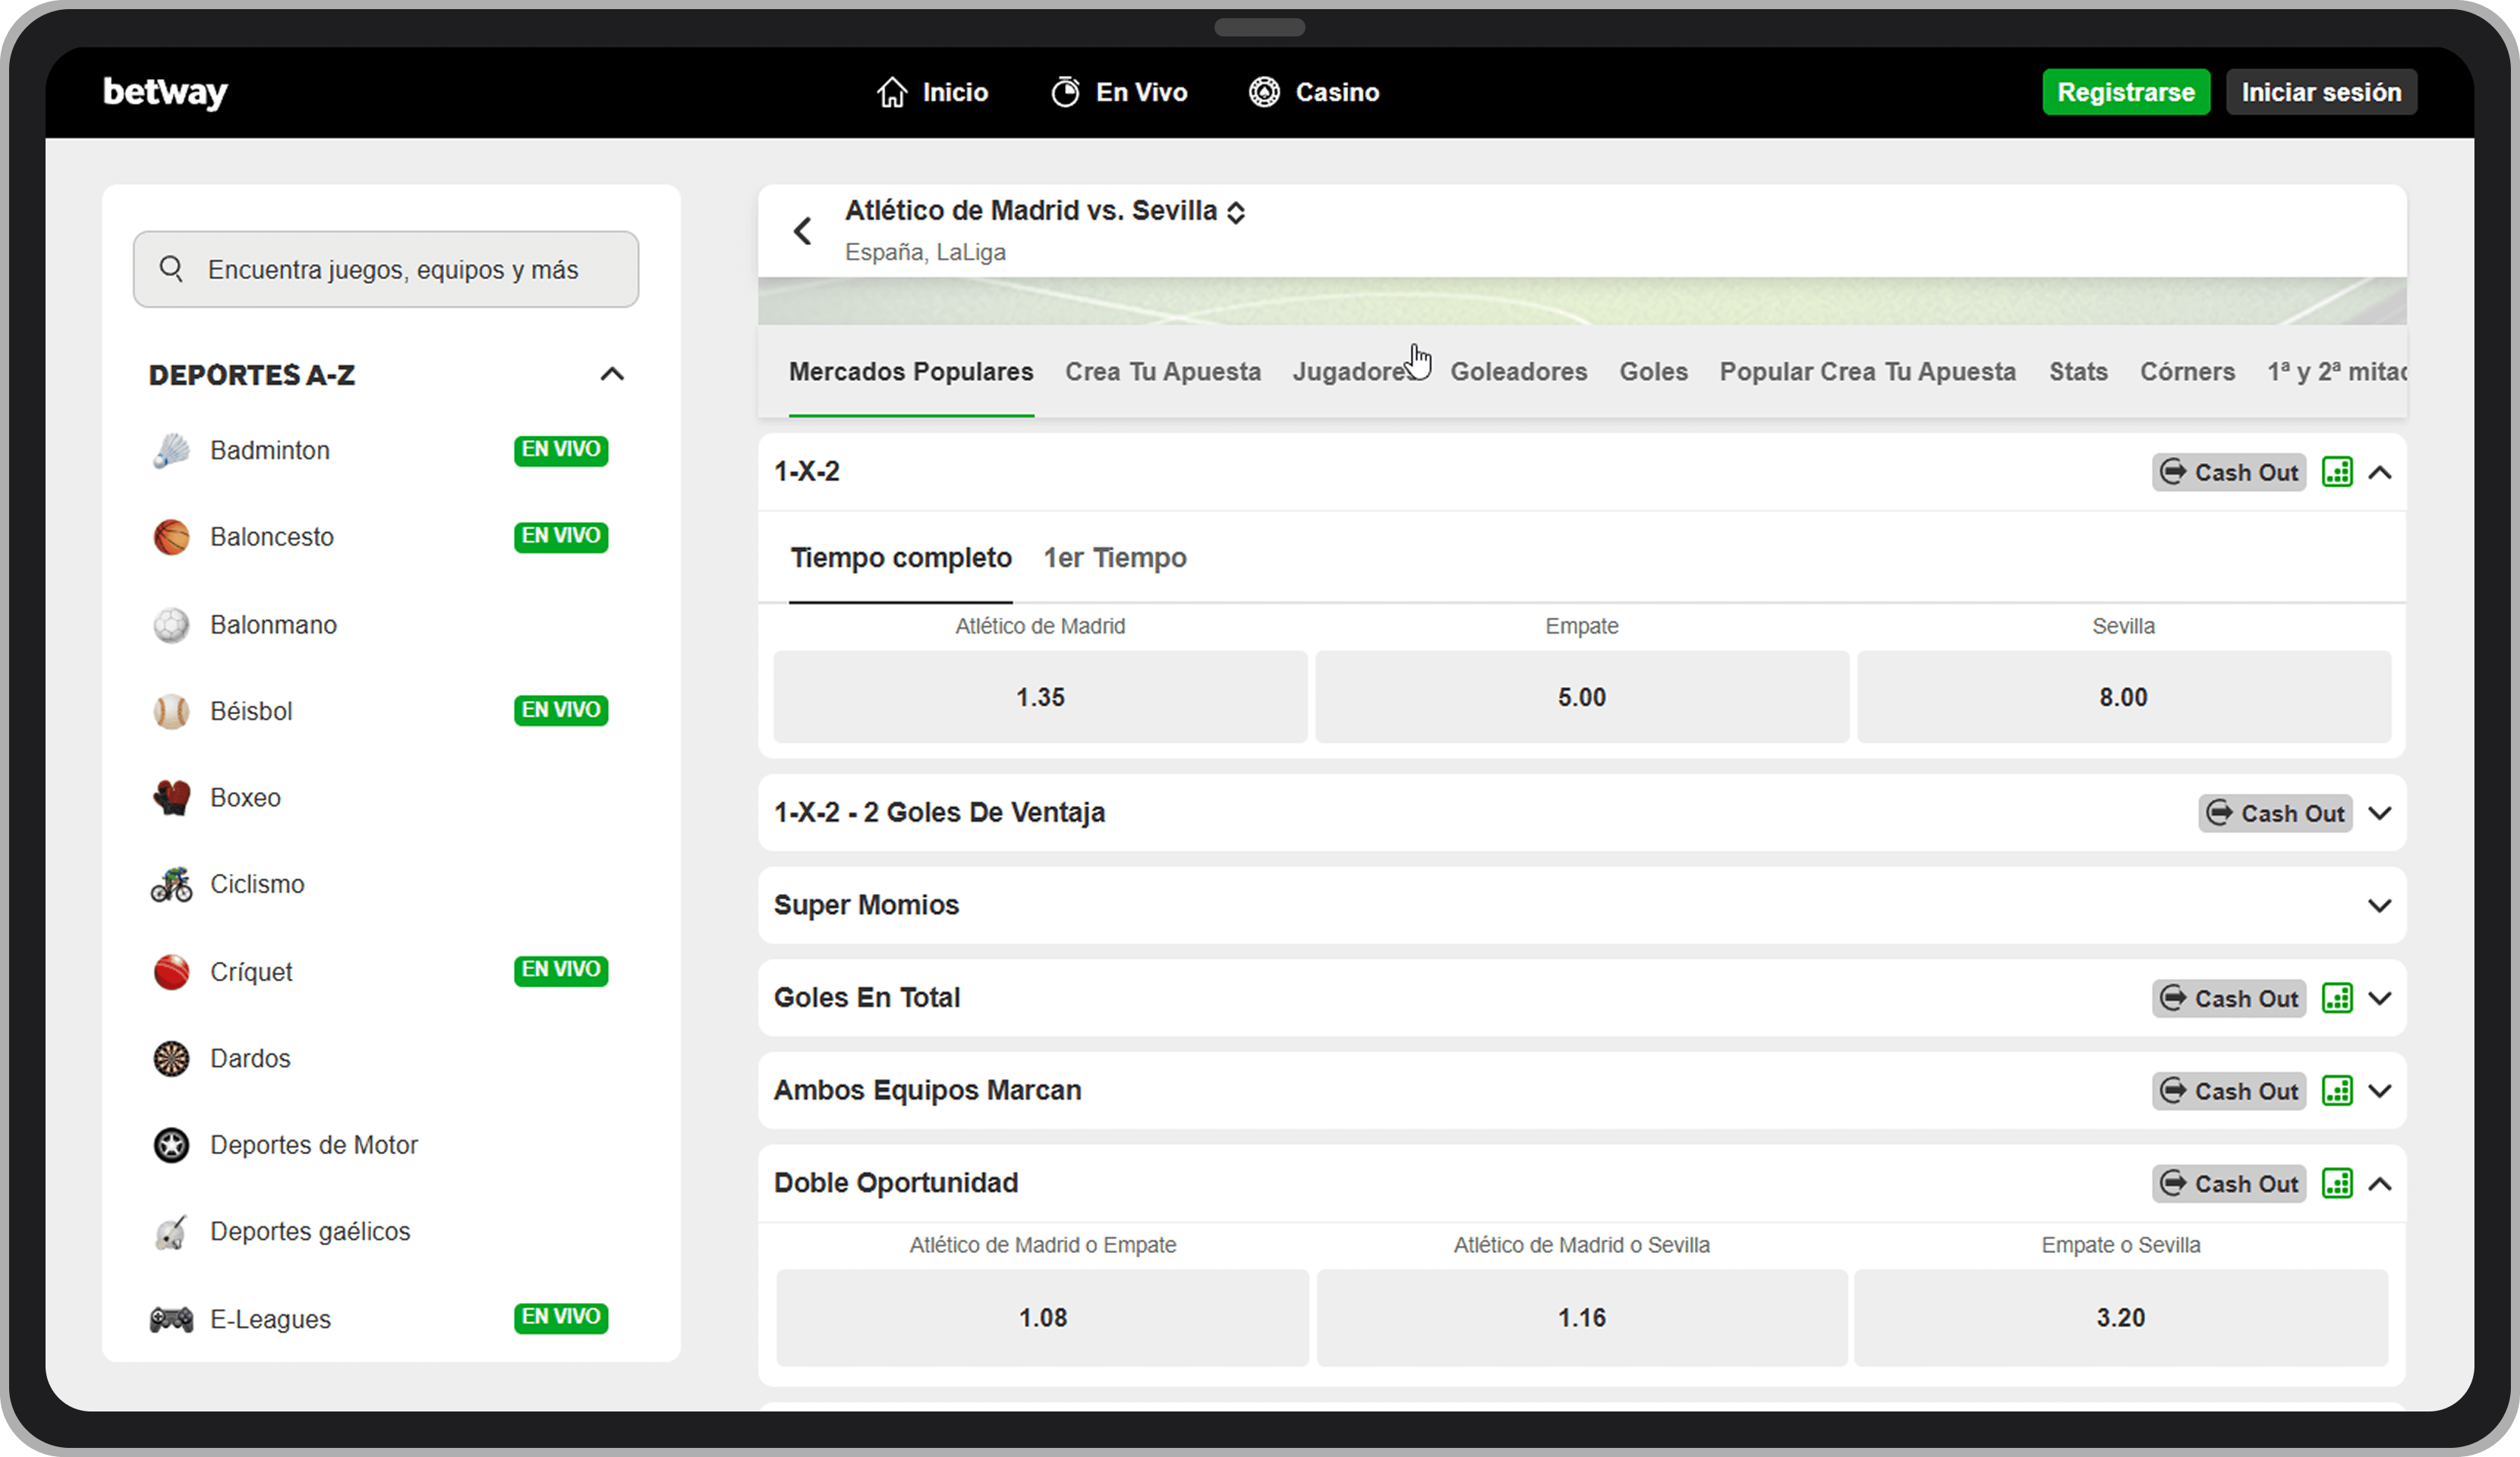This screenshot has height=1457, width=2520.
Task: Pick Atlético de Madrid o Sevilla 1.16
Action: (x=1582, y=1317)
